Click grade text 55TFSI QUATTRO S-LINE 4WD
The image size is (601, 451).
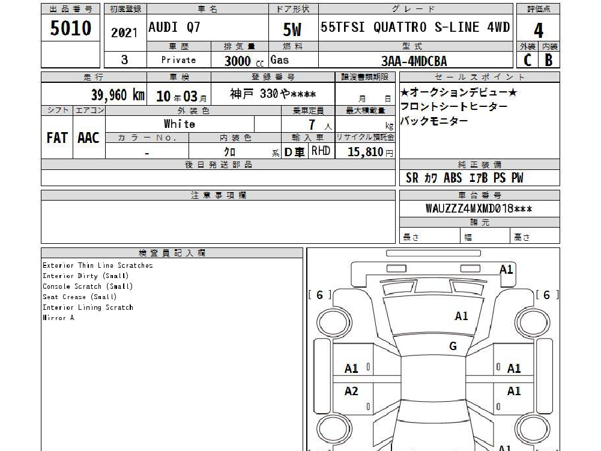pos(415,27)
